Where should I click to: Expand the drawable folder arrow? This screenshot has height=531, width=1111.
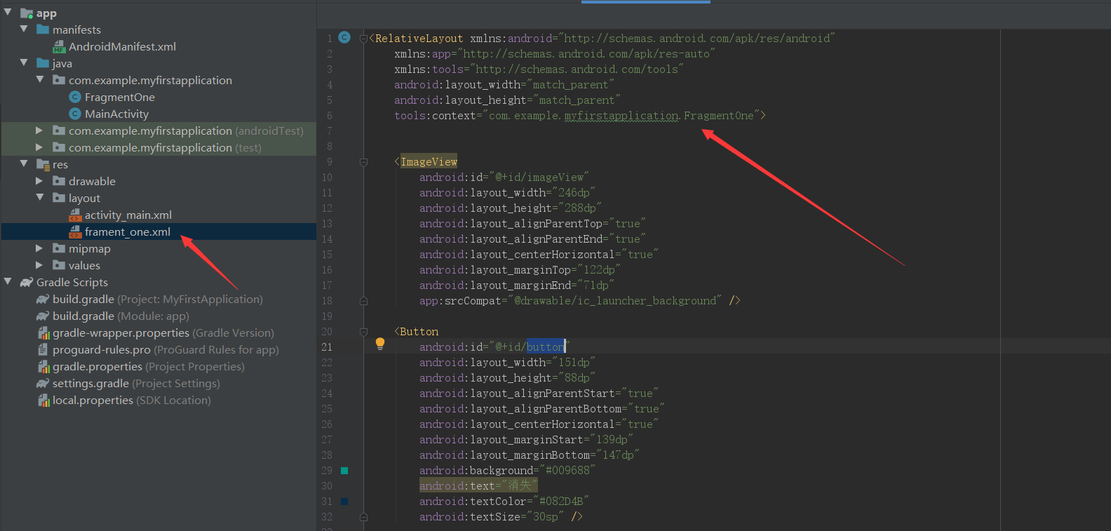click(x=39, y=180)
